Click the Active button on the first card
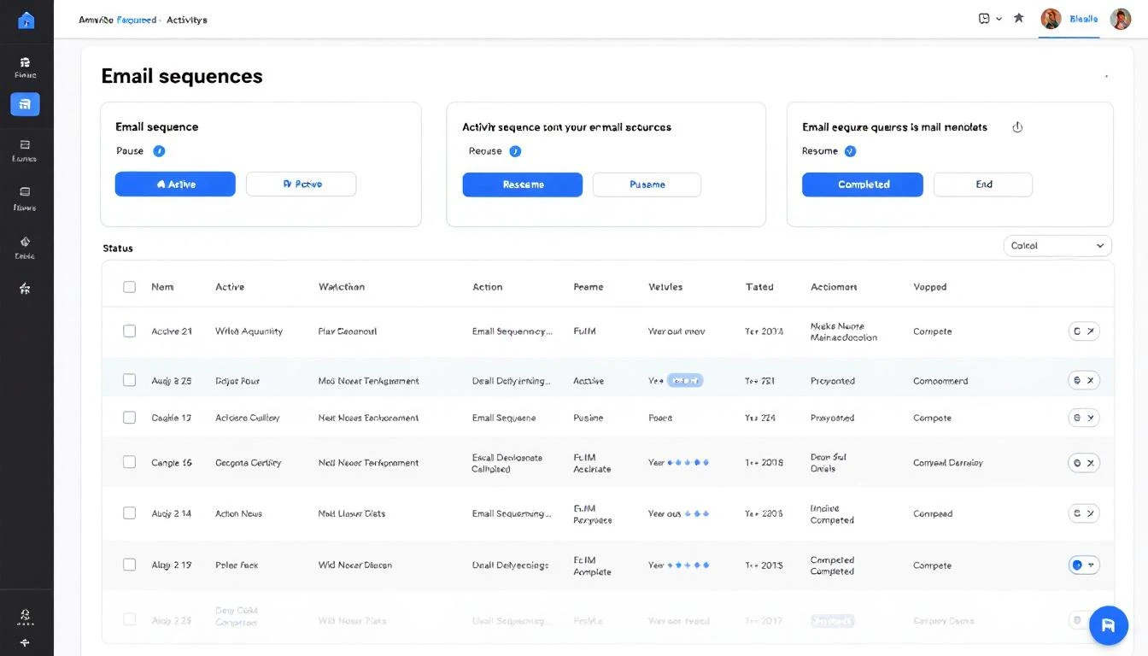Image resolution: width=1148 pixels, height=656 pixels. point(175,184)
